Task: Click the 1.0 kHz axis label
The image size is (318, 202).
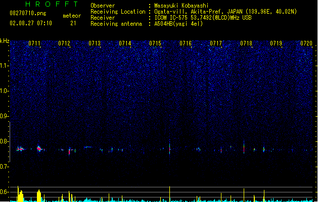Action: [4, 91]
